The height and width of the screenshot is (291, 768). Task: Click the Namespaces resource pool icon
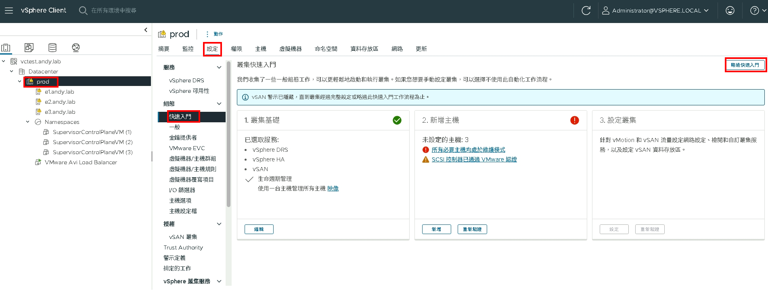pyautogui.click(x=38, y=122)
